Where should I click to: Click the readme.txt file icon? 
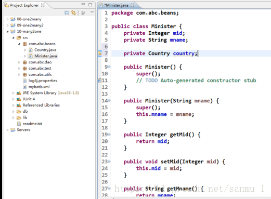19,124
